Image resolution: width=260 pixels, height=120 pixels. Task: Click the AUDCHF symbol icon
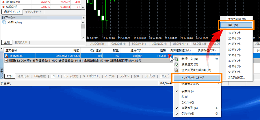(x=3, y=6)
